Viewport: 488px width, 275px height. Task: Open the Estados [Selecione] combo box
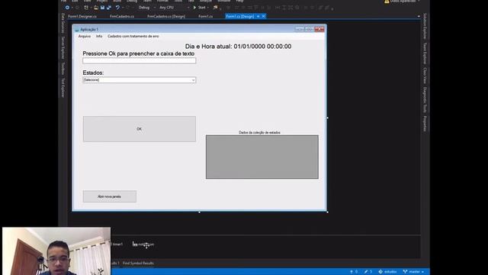click(x=139, y=80)
